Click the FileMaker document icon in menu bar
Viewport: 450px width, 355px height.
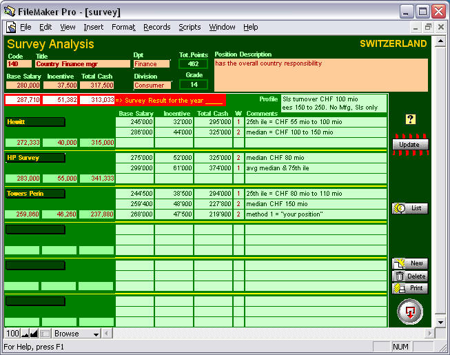11,27
